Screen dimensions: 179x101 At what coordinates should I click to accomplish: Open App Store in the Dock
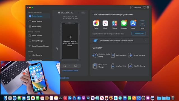point(70,98)
